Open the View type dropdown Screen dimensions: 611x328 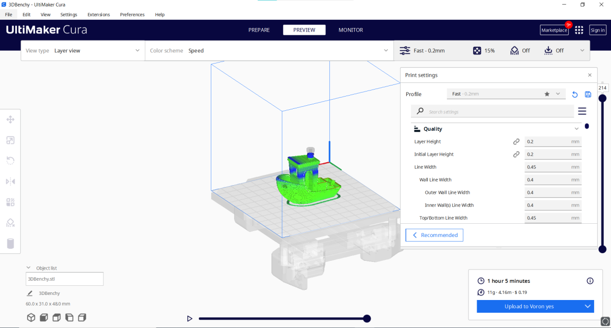[82, 50]
